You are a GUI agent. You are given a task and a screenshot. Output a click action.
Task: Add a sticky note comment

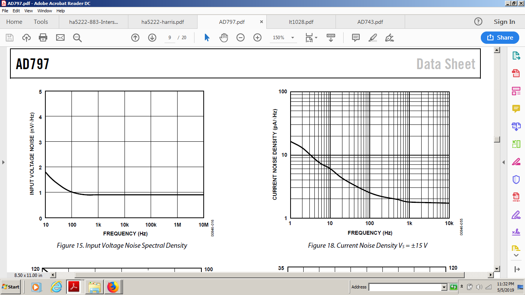click(356, 38)
